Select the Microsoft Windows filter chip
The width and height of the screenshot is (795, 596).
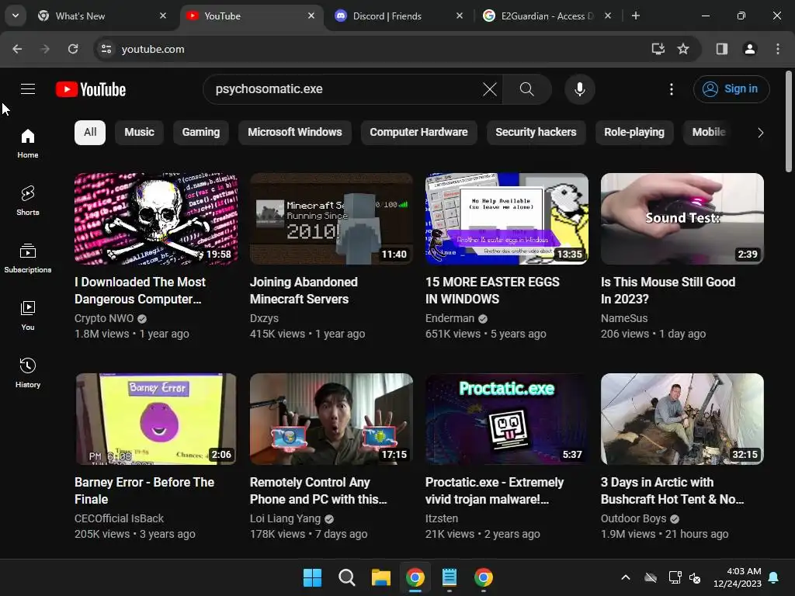coord(294,132)
